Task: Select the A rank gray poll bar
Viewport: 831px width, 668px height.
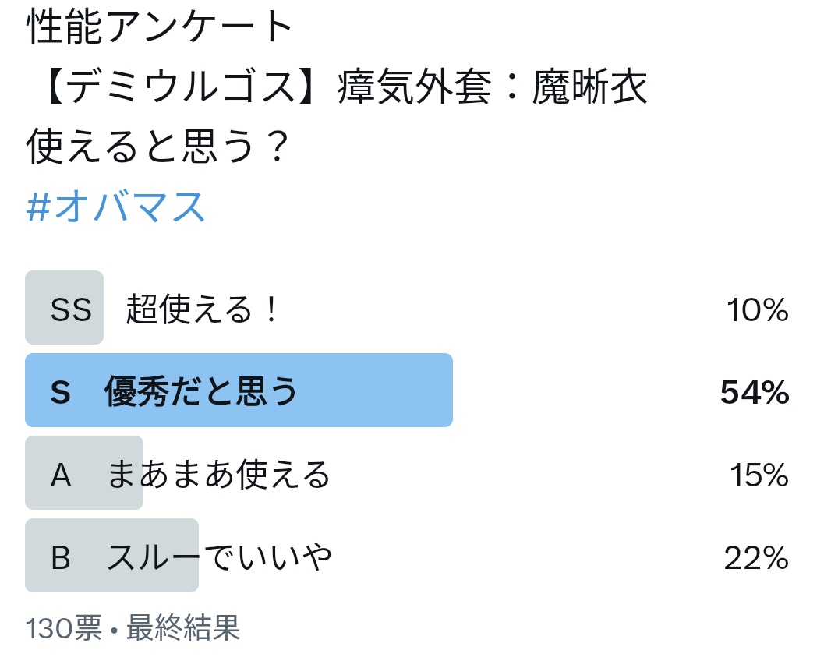Action: [x=84, y=472]
